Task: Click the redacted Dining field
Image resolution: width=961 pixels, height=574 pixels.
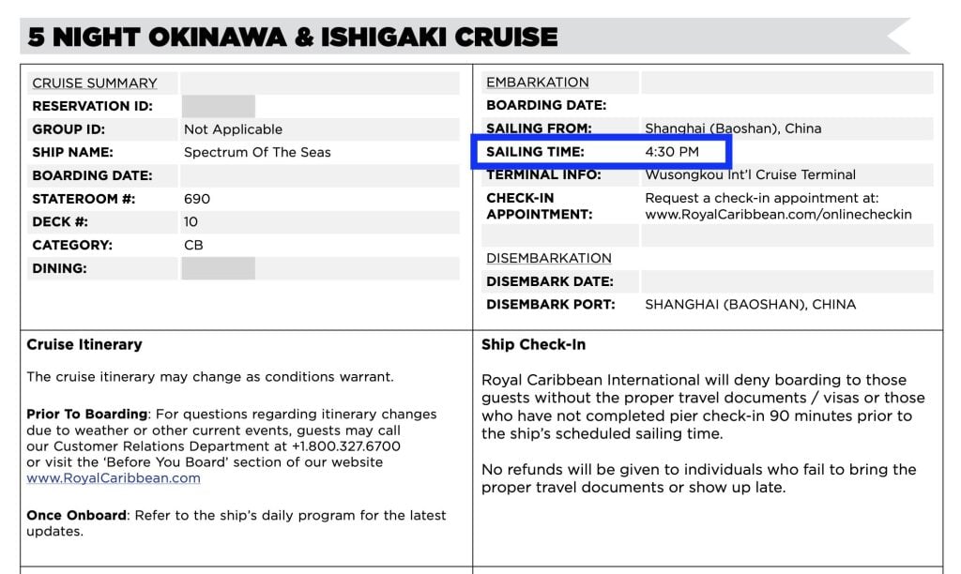Action: (219, 268)
